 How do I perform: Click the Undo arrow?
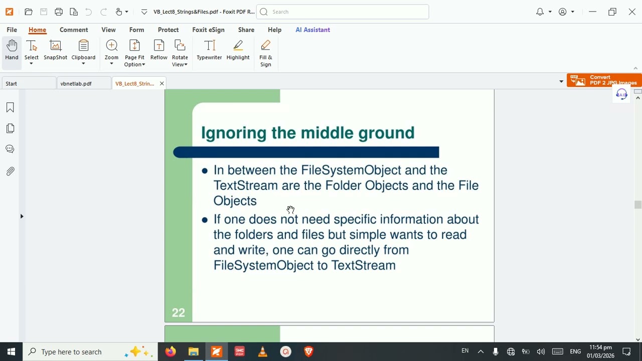coord(88,12)
